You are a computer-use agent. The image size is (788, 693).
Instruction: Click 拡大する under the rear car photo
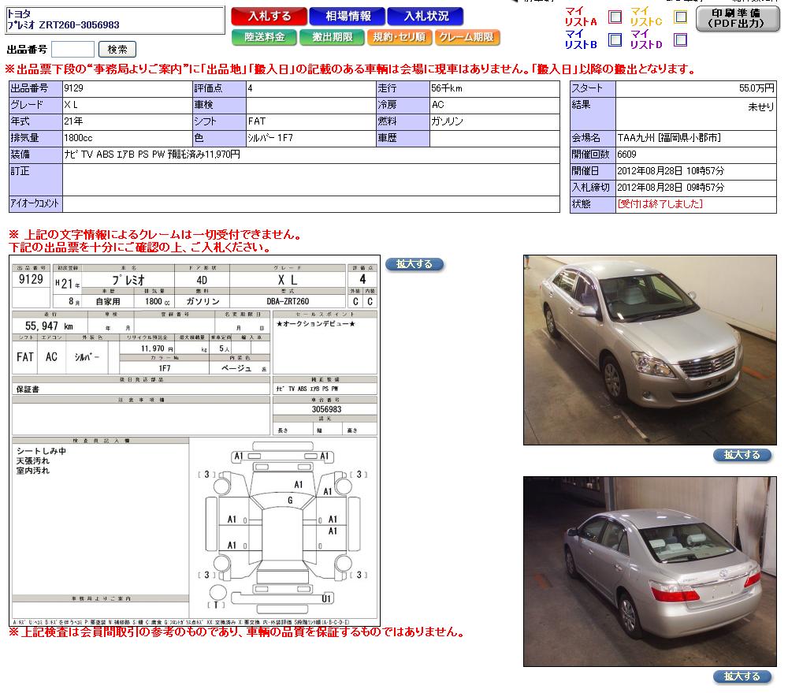[x=742, y=676]
